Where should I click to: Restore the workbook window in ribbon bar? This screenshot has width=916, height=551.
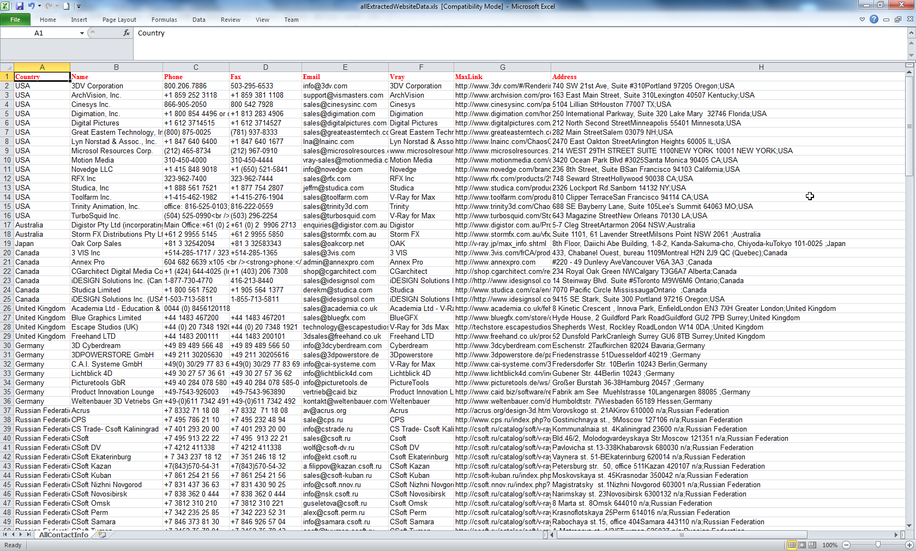pyautogui.click(x=898, y=19)
